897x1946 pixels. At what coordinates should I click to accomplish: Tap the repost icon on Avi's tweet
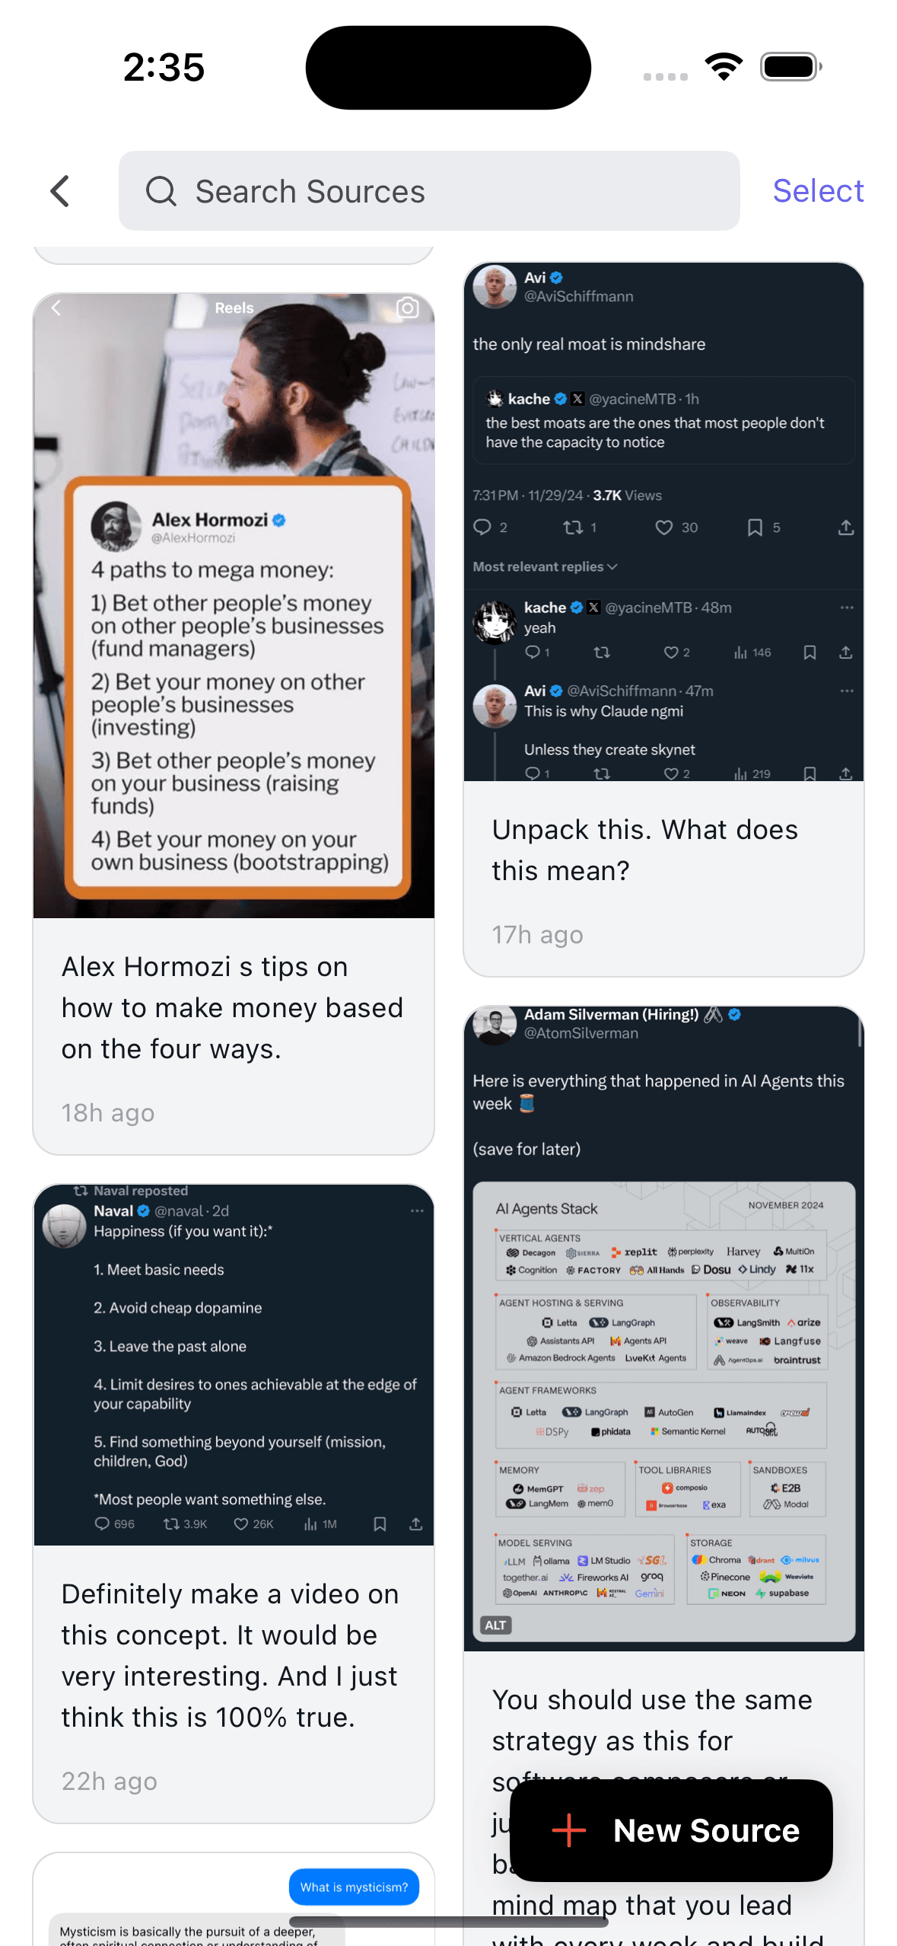coord(573,528)
